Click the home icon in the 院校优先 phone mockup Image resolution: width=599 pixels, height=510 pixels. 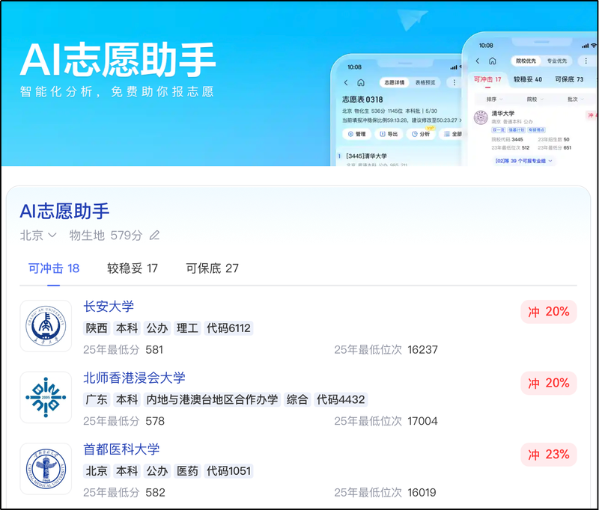click(x=493, y=61)
